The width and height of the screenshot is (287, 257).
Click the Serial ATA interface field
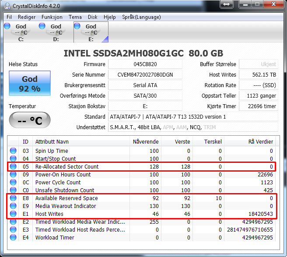[x=145, y=85]
